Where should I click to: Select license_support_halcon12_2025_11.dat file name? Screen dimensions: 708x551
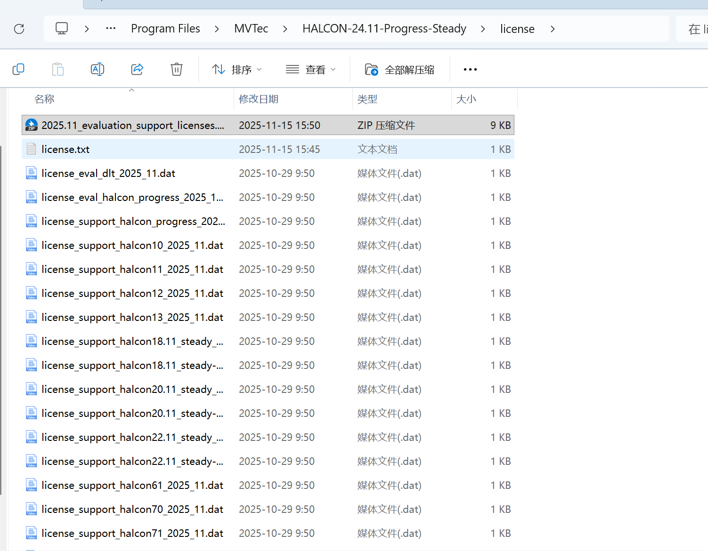[x=132, y=293]
